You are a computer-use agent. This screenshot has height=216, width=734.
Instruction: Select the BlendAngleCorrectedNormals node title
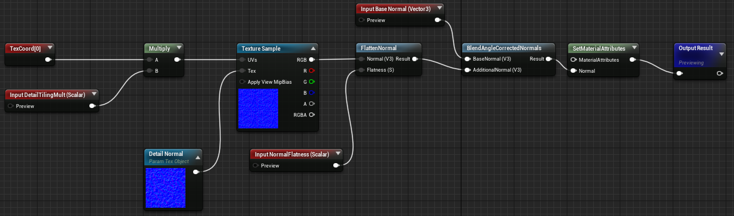504,48
